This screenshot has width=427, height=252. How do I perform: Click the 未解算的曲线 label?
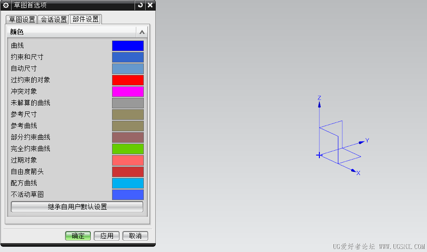[30, 103]
